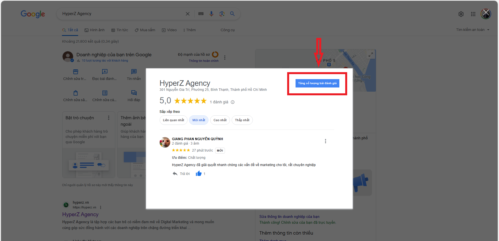
Task: Select the Thấp nhất sort chip
Action: point(242,120)
